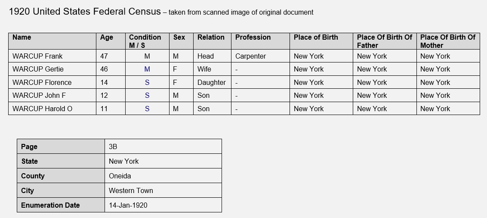
Task: Click the Place of Birth column header
Action: pos(321,41)
